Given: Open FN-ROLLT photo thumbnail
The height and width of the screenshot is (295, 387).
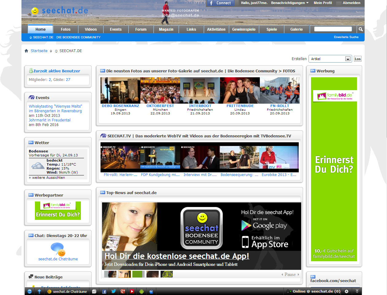Looking at the screenshot, I should pyautogui.click(x=280, y=90).
